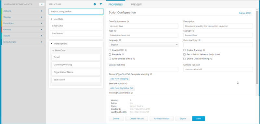Viewport: 260px width, 124px height.
Task: Select Script Configuration in the structure
Action: click(76, 12)
